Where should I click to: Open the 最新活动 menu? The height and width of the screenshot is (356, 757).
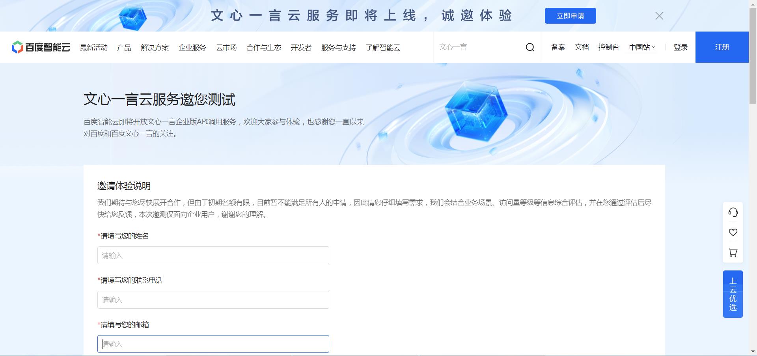pyautogui.click(x=94, y=47)
